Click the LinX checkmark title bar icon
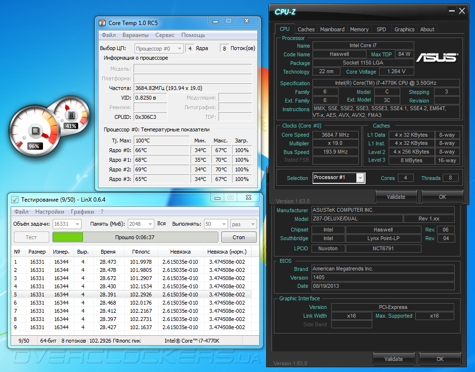Viewport: 475px width, 372px height. [14, 199]
